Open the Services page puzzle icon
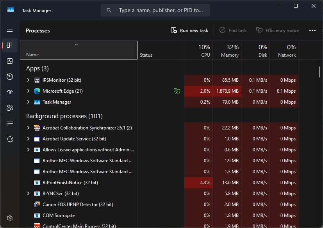 10,139
